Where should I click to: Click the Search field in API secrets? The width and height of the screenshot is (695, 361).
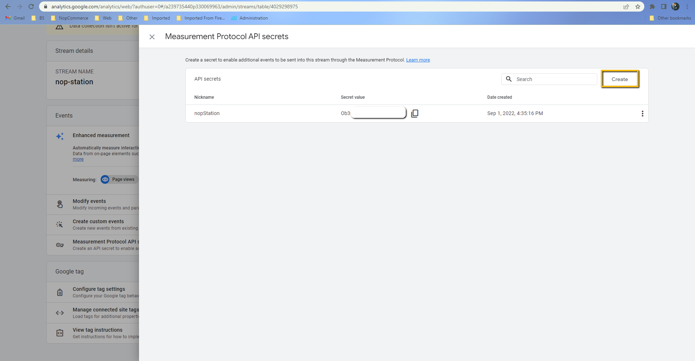click(549, 79)
